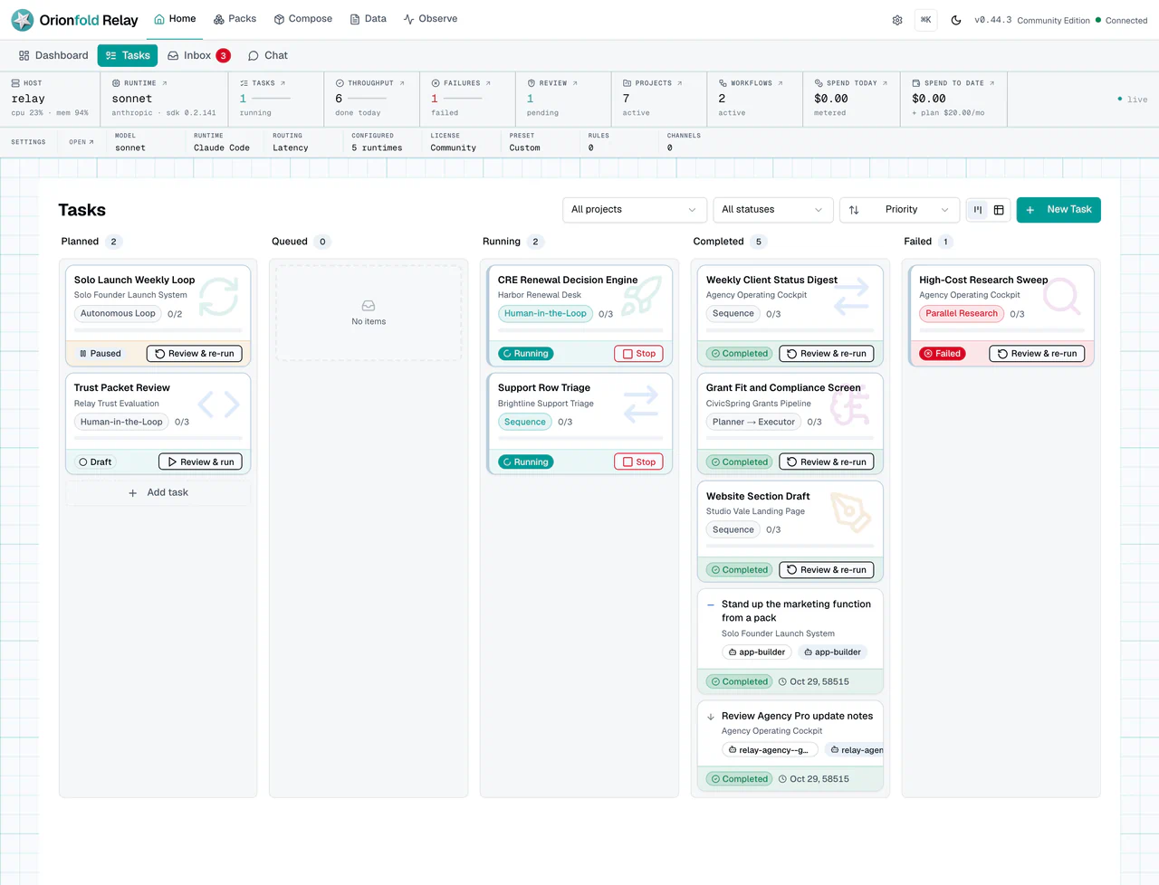Toggle dark mode moon icon
Image resolution: width=1159 pixels, height=885 pixels.
click(x=956, y=20)
